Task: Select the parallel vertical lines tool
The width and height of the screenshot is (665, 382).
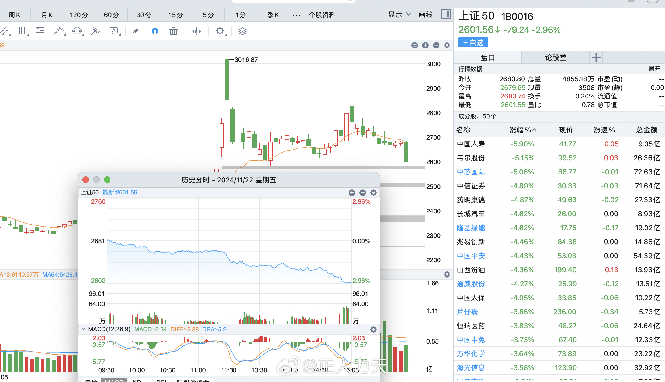Action: click(x=23, y=31)
